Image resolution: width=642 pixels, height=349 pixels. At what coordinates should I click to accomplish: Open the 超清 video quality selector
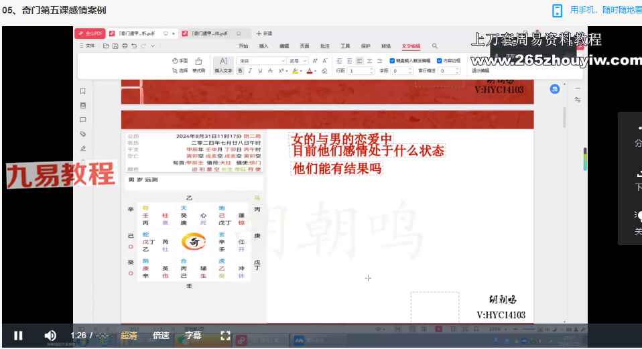(129, 335)
